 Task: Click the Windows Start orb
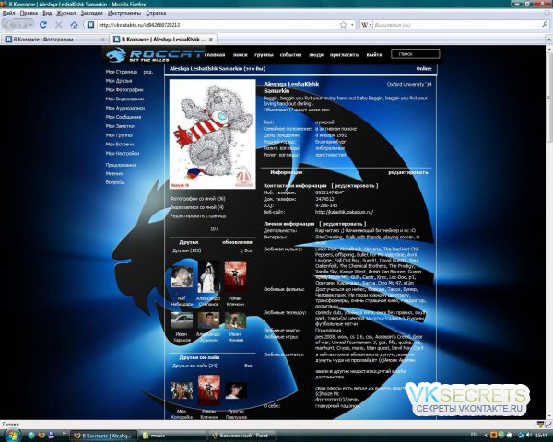click(x=12, y=436)
